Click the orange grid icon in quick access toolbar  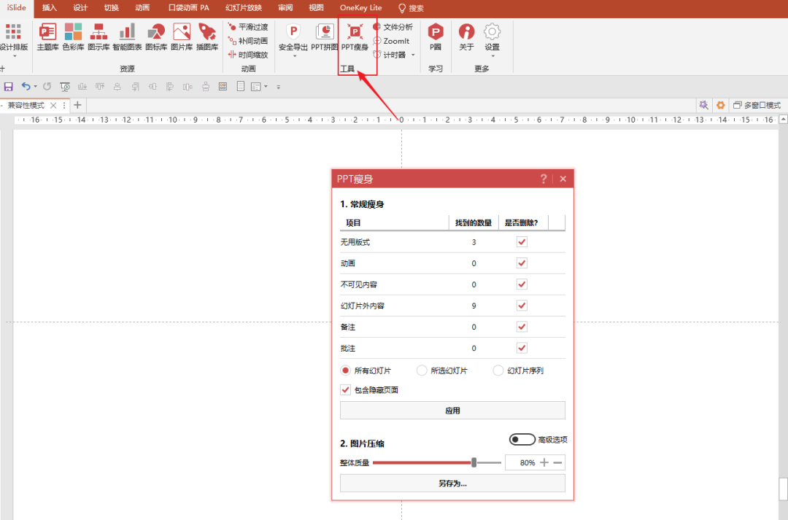223,86
